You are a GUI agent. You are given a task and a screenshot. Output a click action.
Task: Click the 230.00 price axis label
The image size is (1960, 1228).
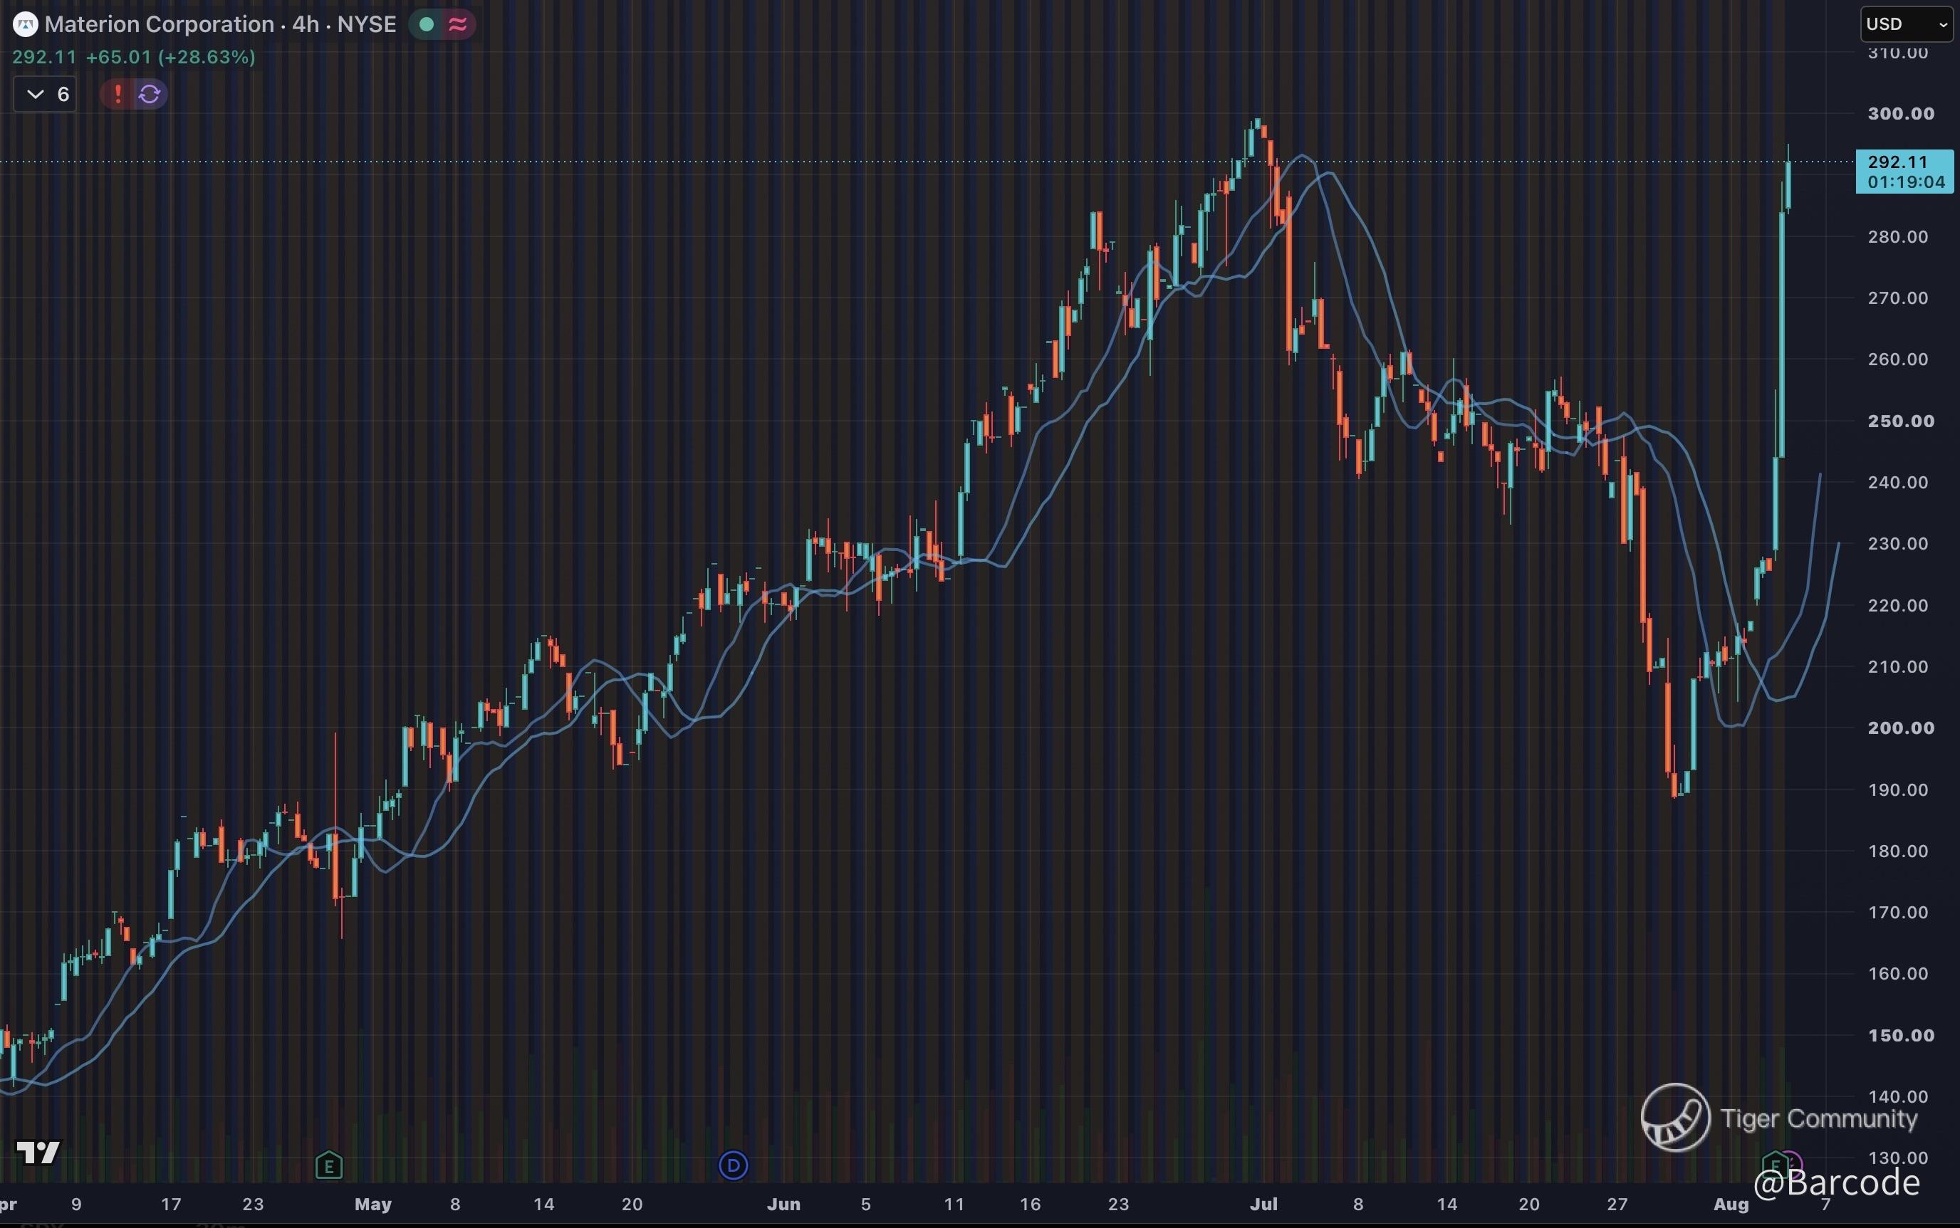coord(1898,543)
